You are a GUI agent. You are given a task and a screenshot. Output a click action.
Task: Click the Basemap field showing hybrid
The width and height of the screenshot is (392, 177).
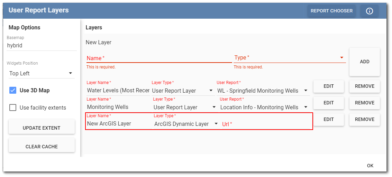[x=42, y=45]
